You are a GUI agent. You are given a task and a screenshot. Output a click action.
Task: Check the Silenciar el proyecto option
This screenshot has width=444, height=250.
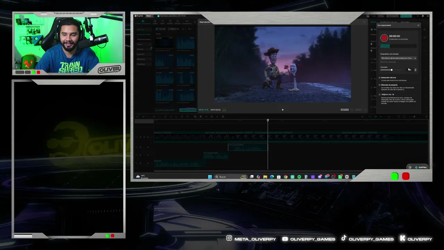(379, 85)
